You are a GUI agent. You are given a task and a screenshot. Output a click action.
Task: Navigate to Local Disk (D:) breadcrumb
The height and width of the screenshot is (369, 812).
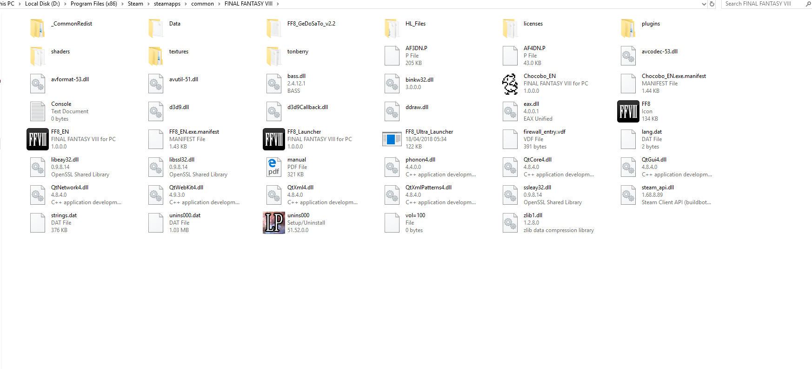pos(42,4)
